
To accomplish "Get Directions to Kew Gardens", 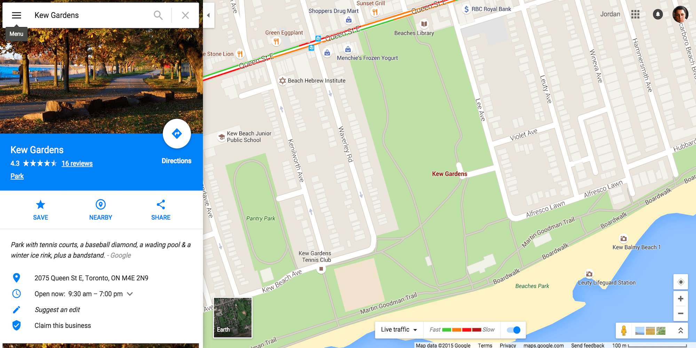I will 177,134.
